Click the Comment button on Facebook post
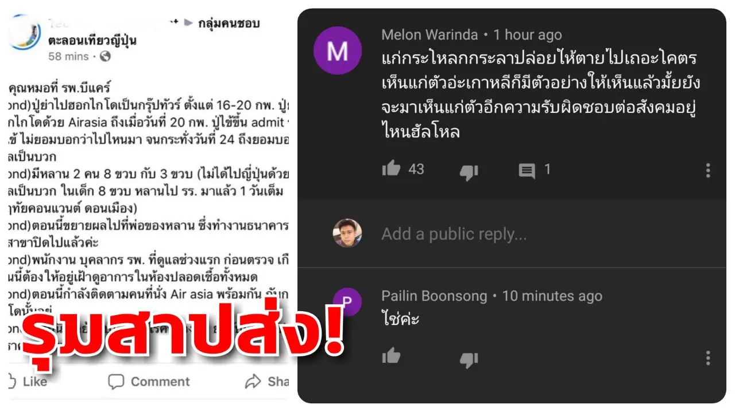 pos(149,382)
